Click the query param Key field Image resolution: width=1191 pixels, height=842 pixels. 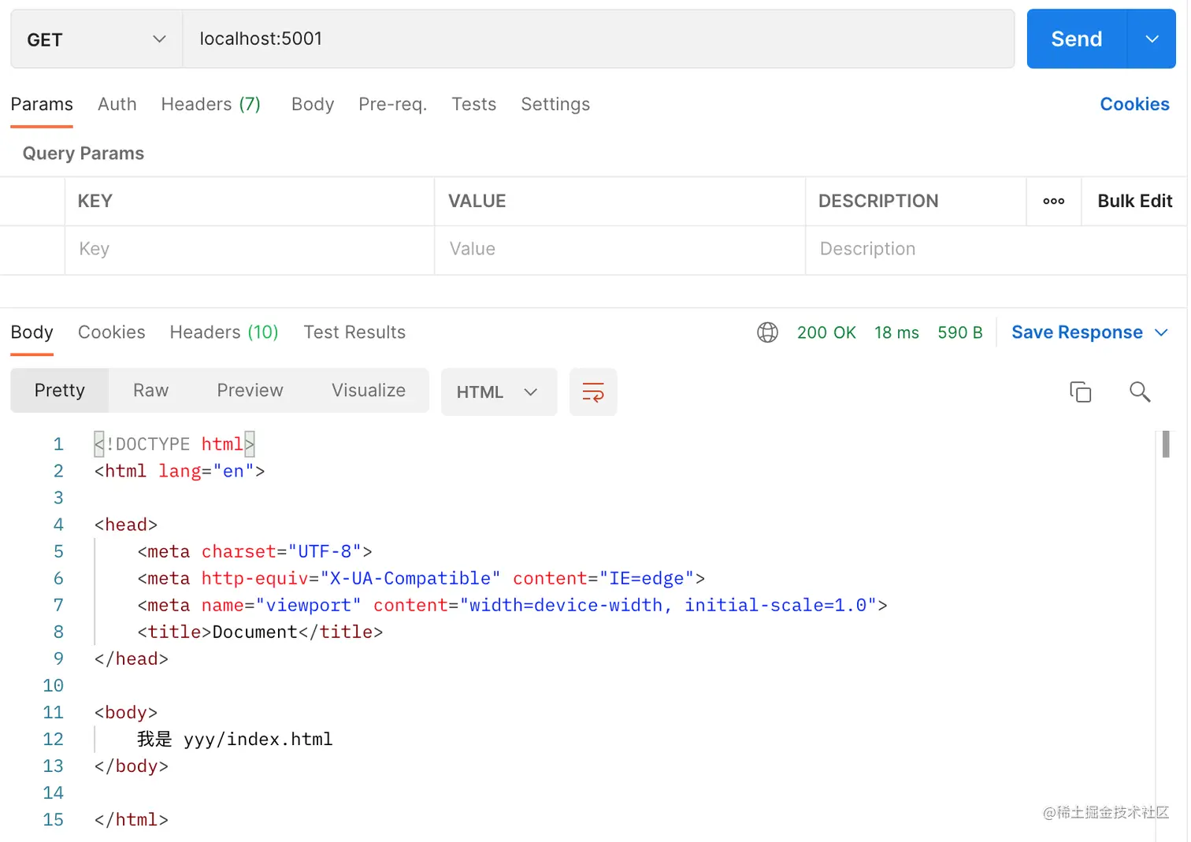(x=248, y=250)
